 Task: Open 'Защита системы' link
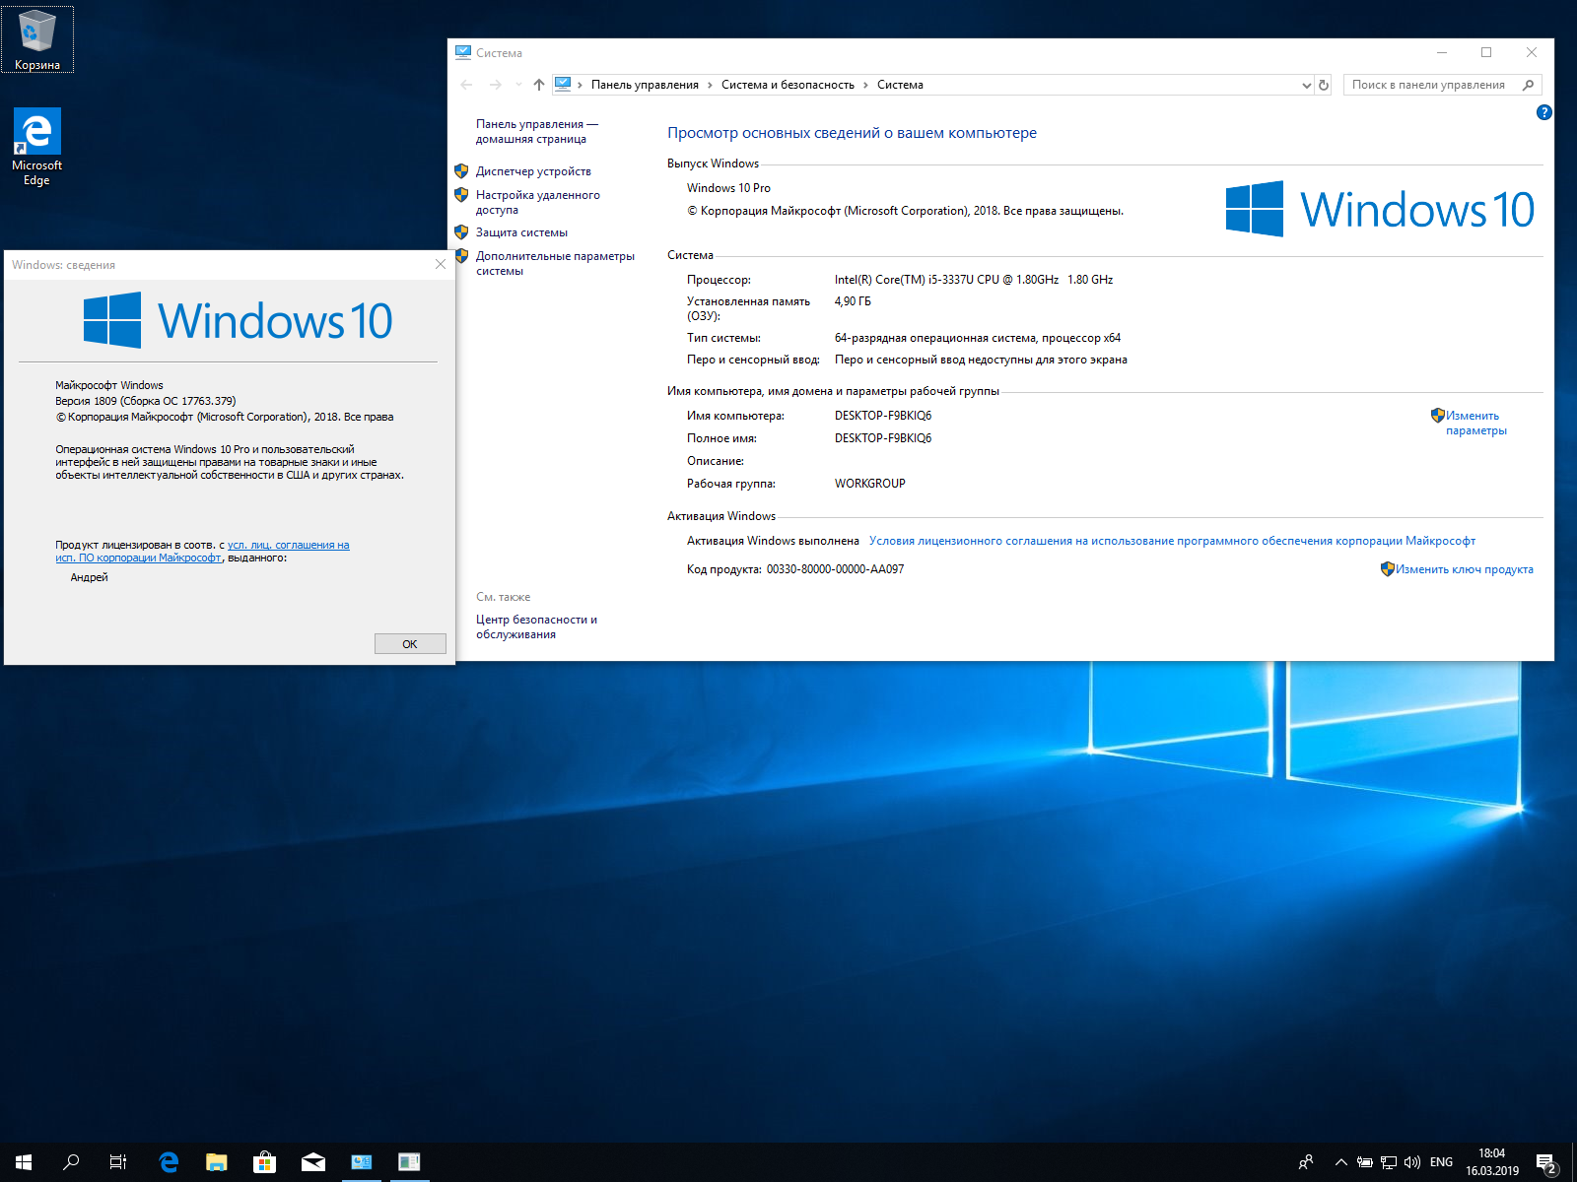tap(521, 232)
